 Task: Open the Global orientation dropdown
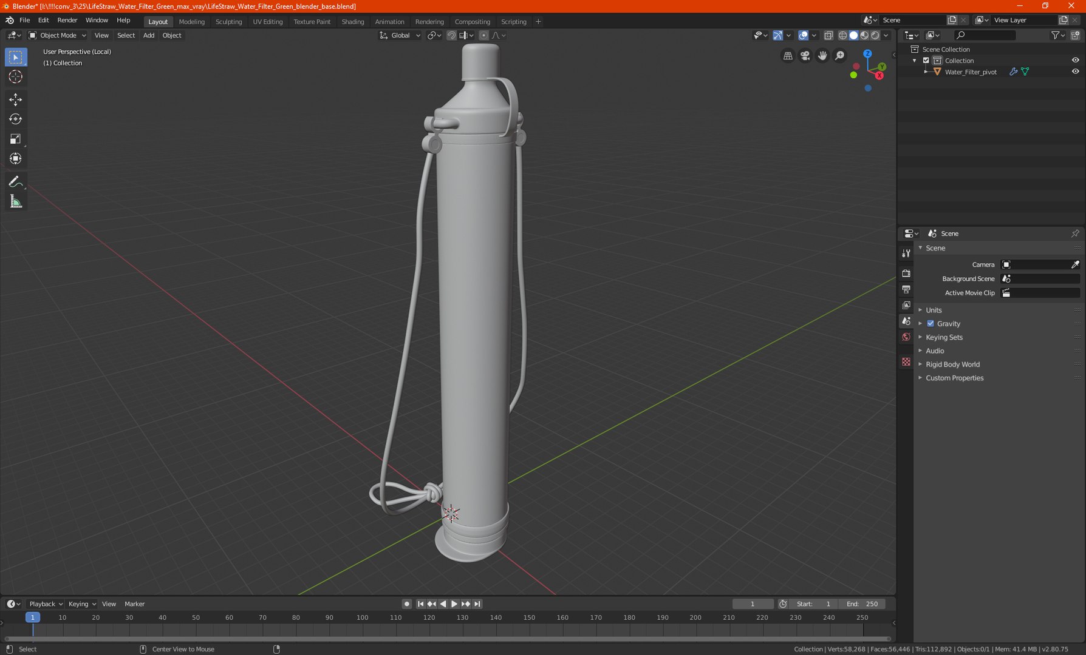click(x=400, y=35)
